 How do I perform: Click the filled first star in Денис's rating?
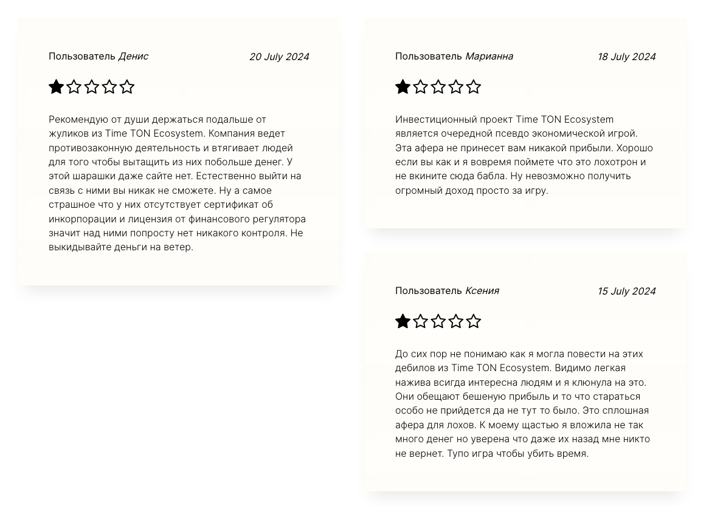[55, 86]
